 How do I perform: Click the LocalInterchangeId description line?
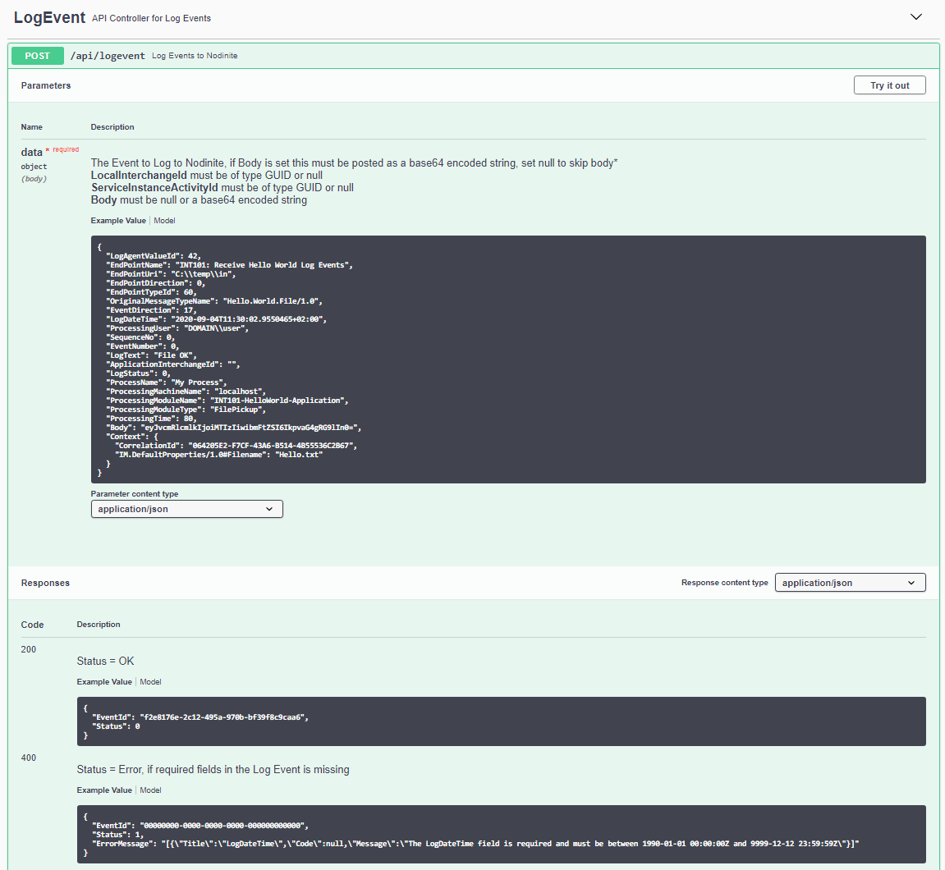click(207, 176)
